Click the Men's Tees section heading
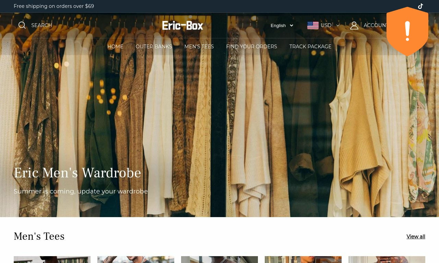The image size is (439, 263). click(39, 236)
